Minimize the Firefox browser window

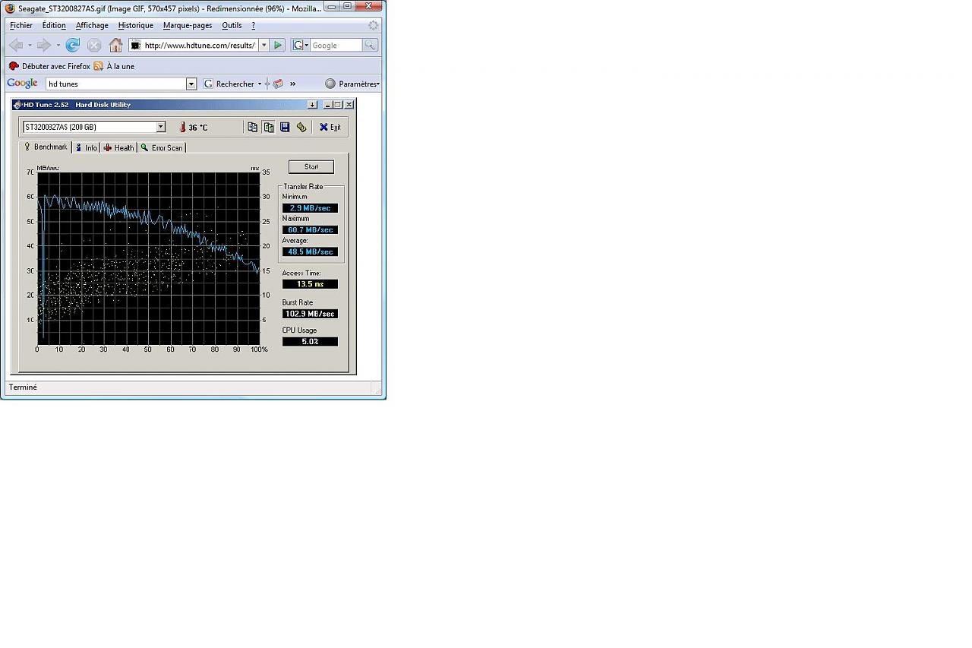tap(332, 5)
